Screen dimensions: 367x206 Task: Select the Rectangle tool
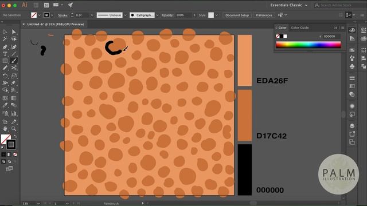pyautogui.click(x=5, y=61)
